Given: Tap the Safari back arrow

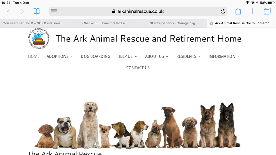Looking at the screenshot, I should point(8,12).
